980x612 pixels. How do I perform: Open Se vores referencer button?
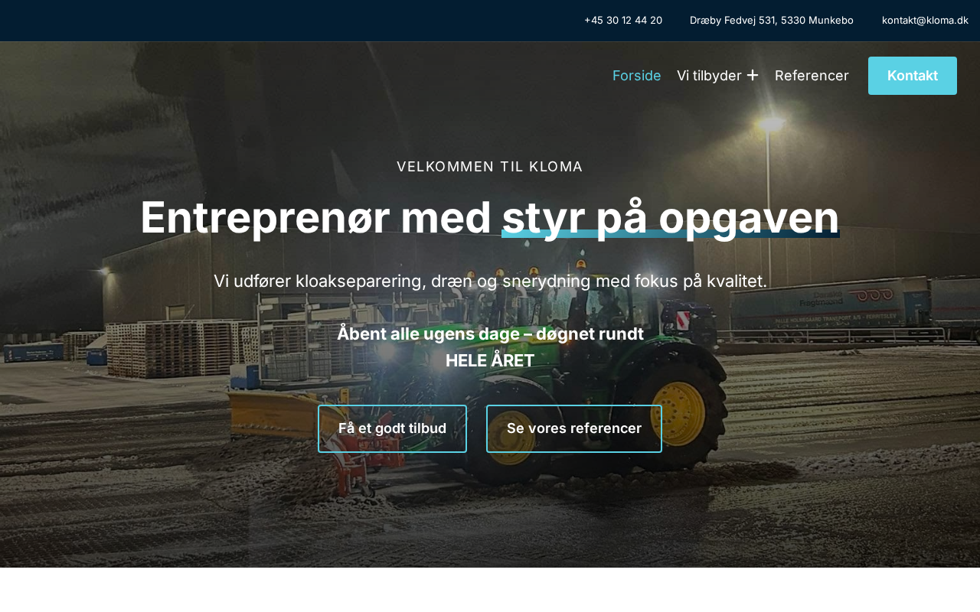[x=574, y=428]
